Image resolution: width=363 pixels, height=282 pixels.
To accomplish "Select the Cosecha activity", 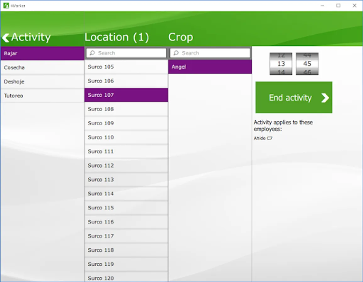I will [x=42, y=68].
